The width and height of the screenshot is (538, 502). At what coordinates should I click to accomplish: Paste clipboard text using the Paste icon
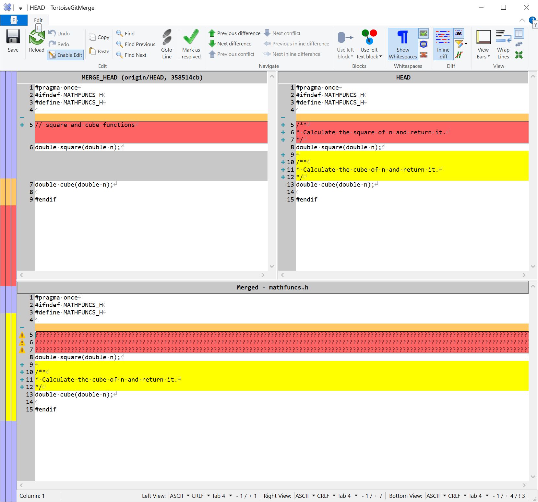click(x=99, y=51)
